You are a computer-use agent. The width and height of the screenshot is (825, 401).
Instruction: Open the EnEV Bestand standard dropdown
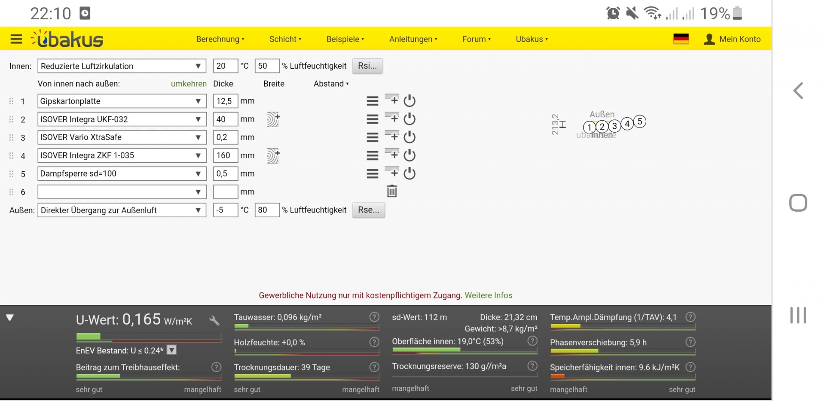click(171, 350)
